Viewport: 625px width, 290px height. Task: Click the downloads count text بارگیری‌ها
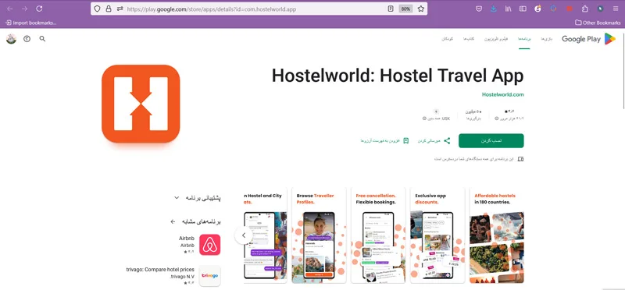pos(474,118)
